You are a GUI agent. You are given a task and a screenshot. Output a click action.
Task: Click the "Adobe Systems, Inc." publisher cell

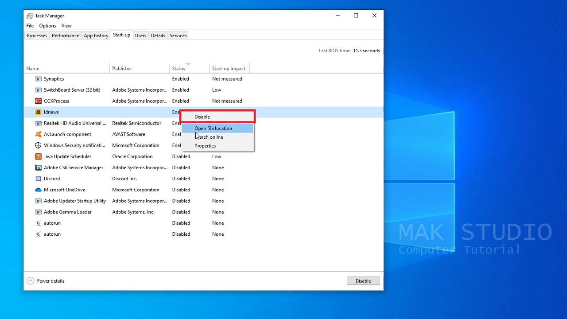pyautogui.click(x=133, y=212)
